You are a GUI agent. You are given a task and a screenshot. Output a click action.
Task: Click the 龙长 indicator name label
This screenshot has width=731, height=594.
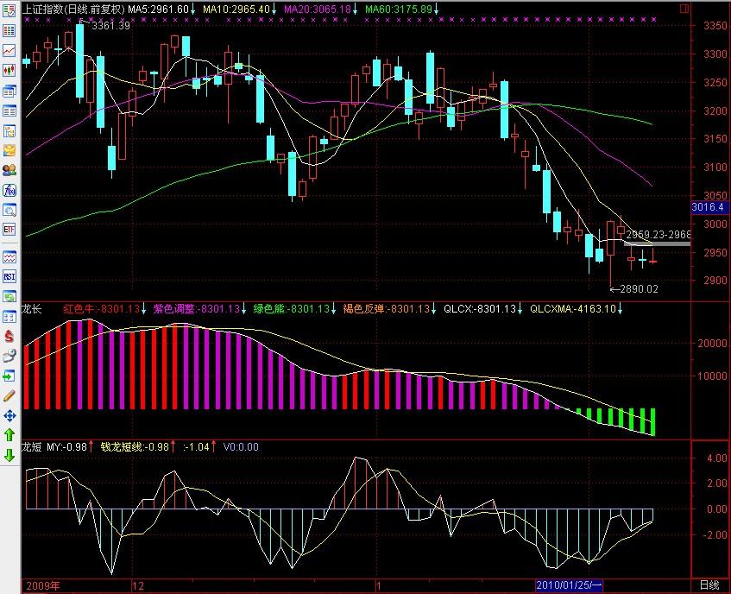[x=31, y=308]
